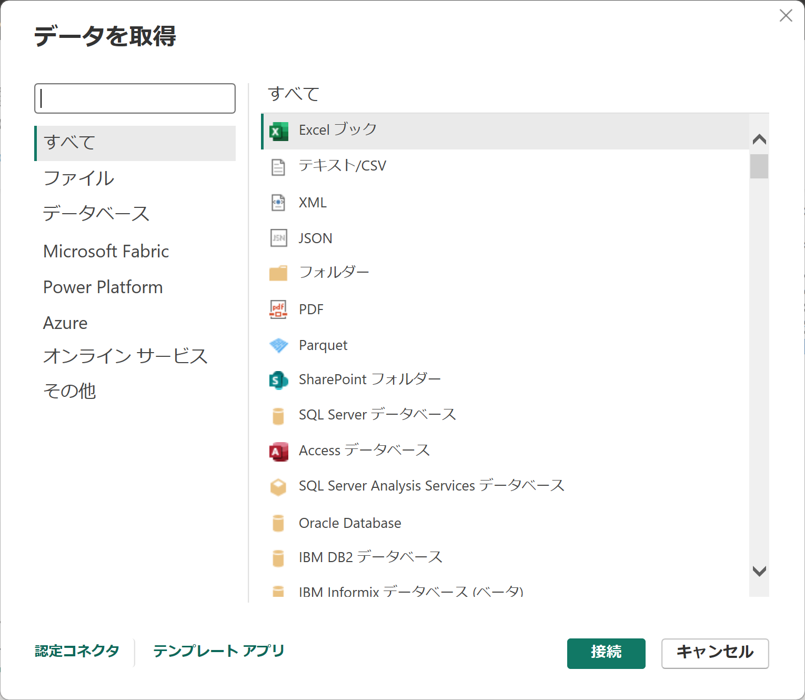Click the SQL Server データベース icon
The width and height of the screenshot is (805, 700).
point(278,416)
